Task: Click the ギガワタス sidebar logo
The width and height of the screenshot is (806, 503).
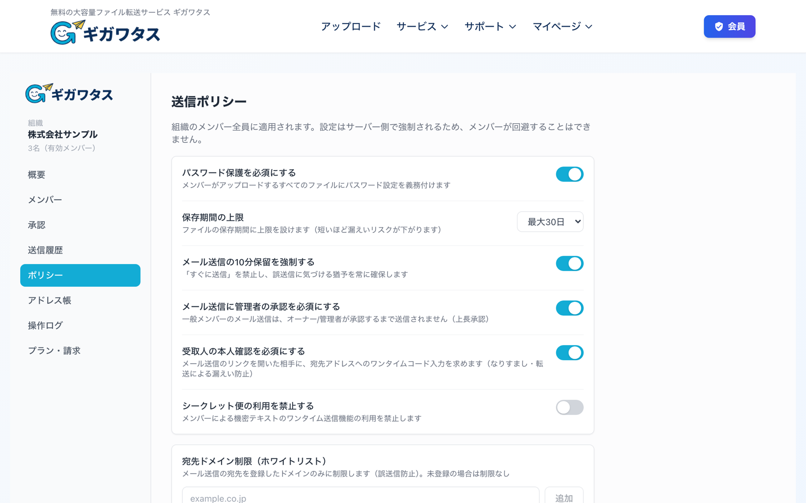Action: click(70, 94)
